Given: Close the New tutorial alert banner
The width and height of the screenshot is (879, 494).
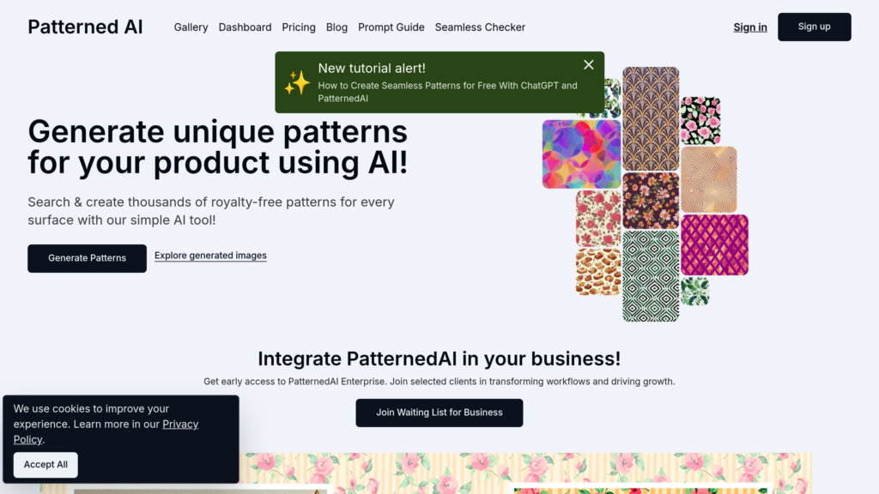Looking at the screenshot, I should pos(588,65).
